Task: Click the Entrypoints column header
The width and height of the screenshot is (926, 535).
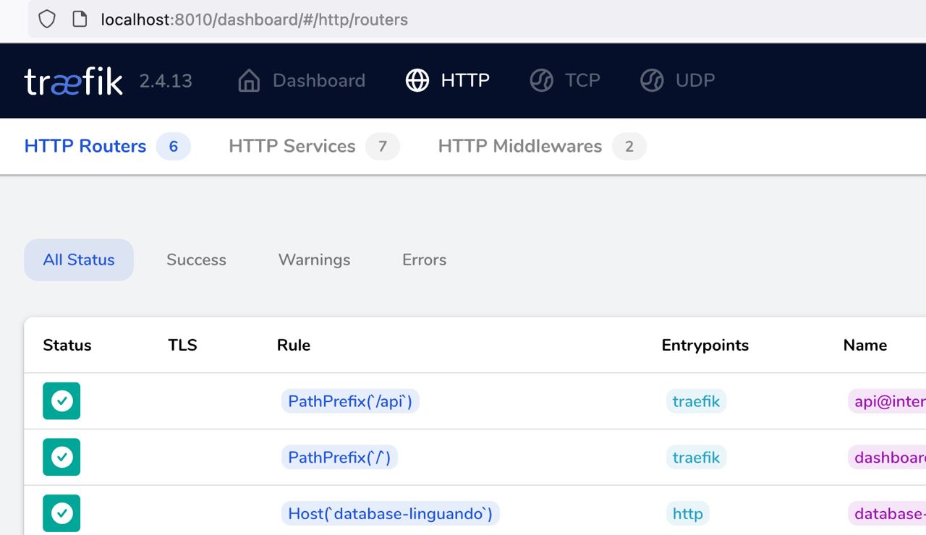Action: tap(705, 346)
